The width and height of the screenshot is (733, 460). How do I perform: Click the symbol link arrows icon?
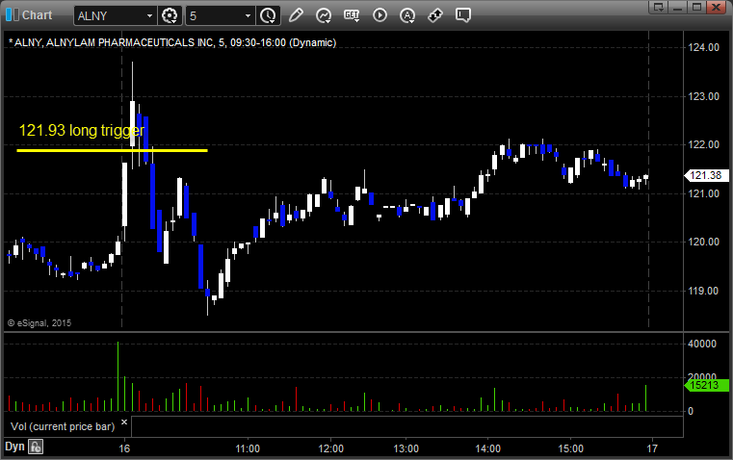(x=435, y=15)
